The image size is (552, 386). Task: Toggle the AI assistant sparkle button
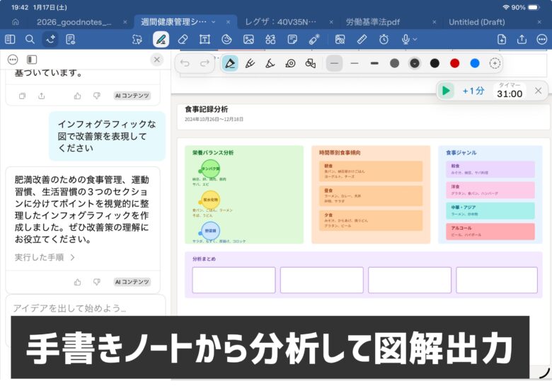[50, 39]
